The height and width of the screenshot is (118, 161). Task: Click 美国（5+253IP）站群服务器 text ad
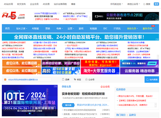click(139, 54)
